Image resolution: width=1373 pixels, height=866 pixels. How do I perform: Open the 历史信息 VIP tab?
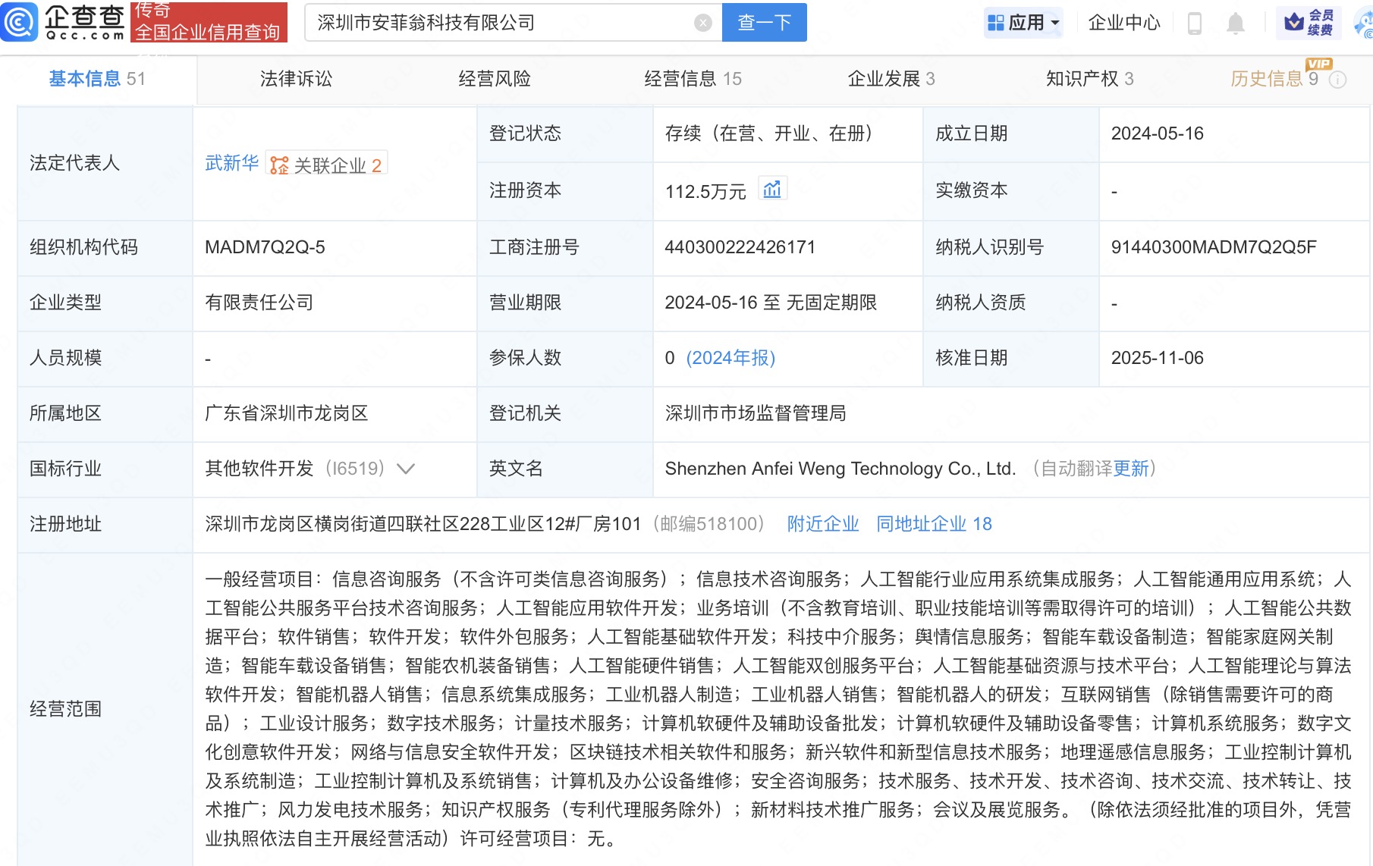pos(1274,79)
